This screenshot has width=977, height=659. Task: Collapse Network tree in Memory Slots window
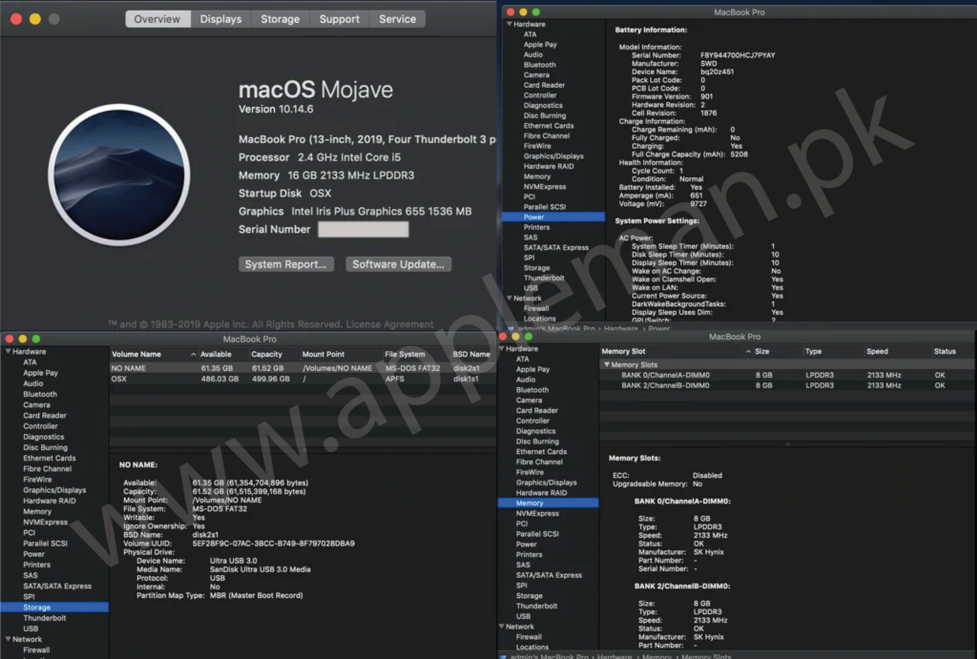click(501, 627)
